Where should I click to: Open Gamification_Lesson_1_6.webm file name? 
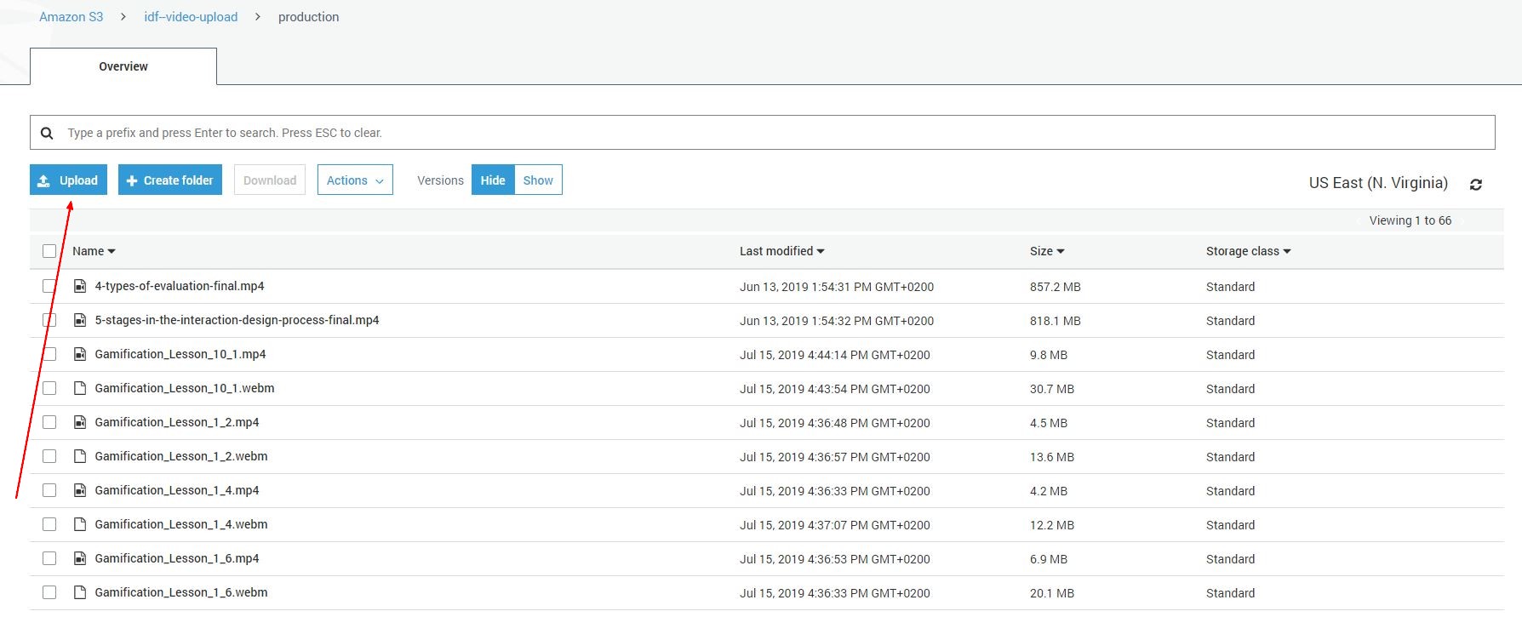tap(181, 592)
